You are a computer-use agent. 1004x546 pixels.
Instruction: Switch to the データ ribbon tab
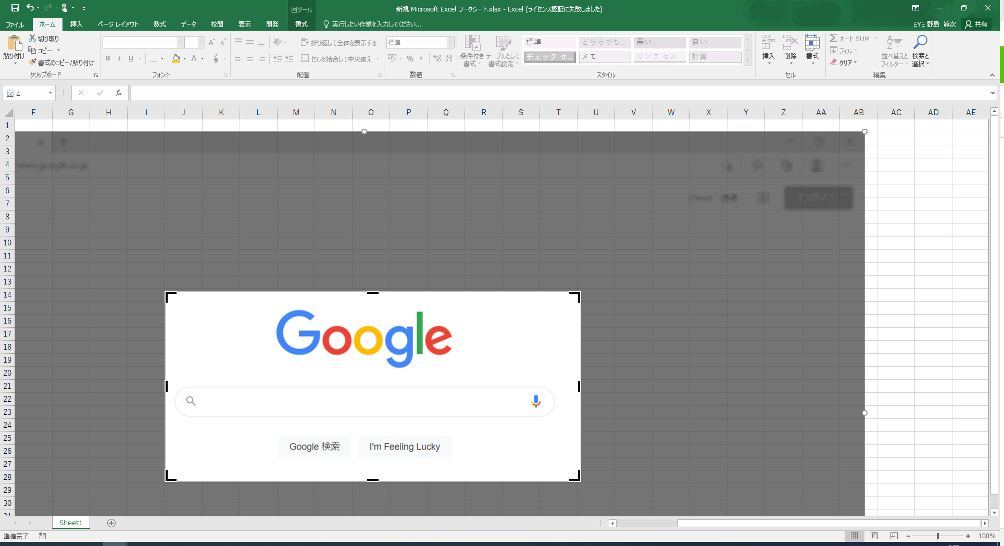coord(188,24)
